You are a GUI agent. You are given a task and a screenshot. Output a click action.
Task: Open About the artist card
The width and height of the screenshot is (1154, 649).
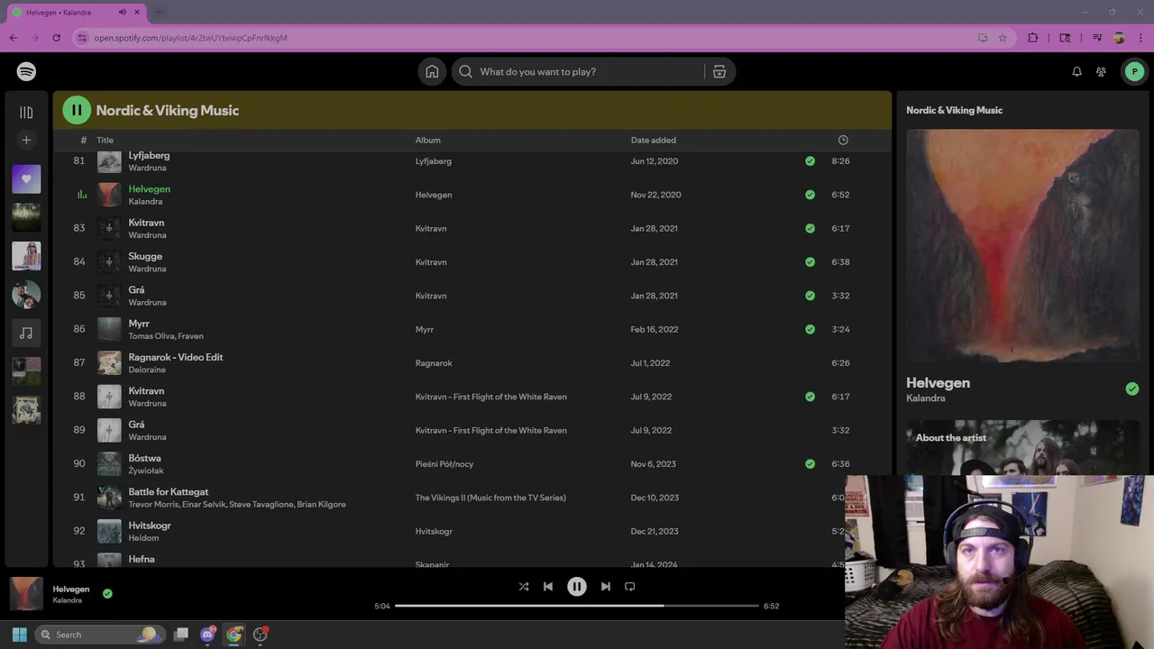tap(1022, 447)
